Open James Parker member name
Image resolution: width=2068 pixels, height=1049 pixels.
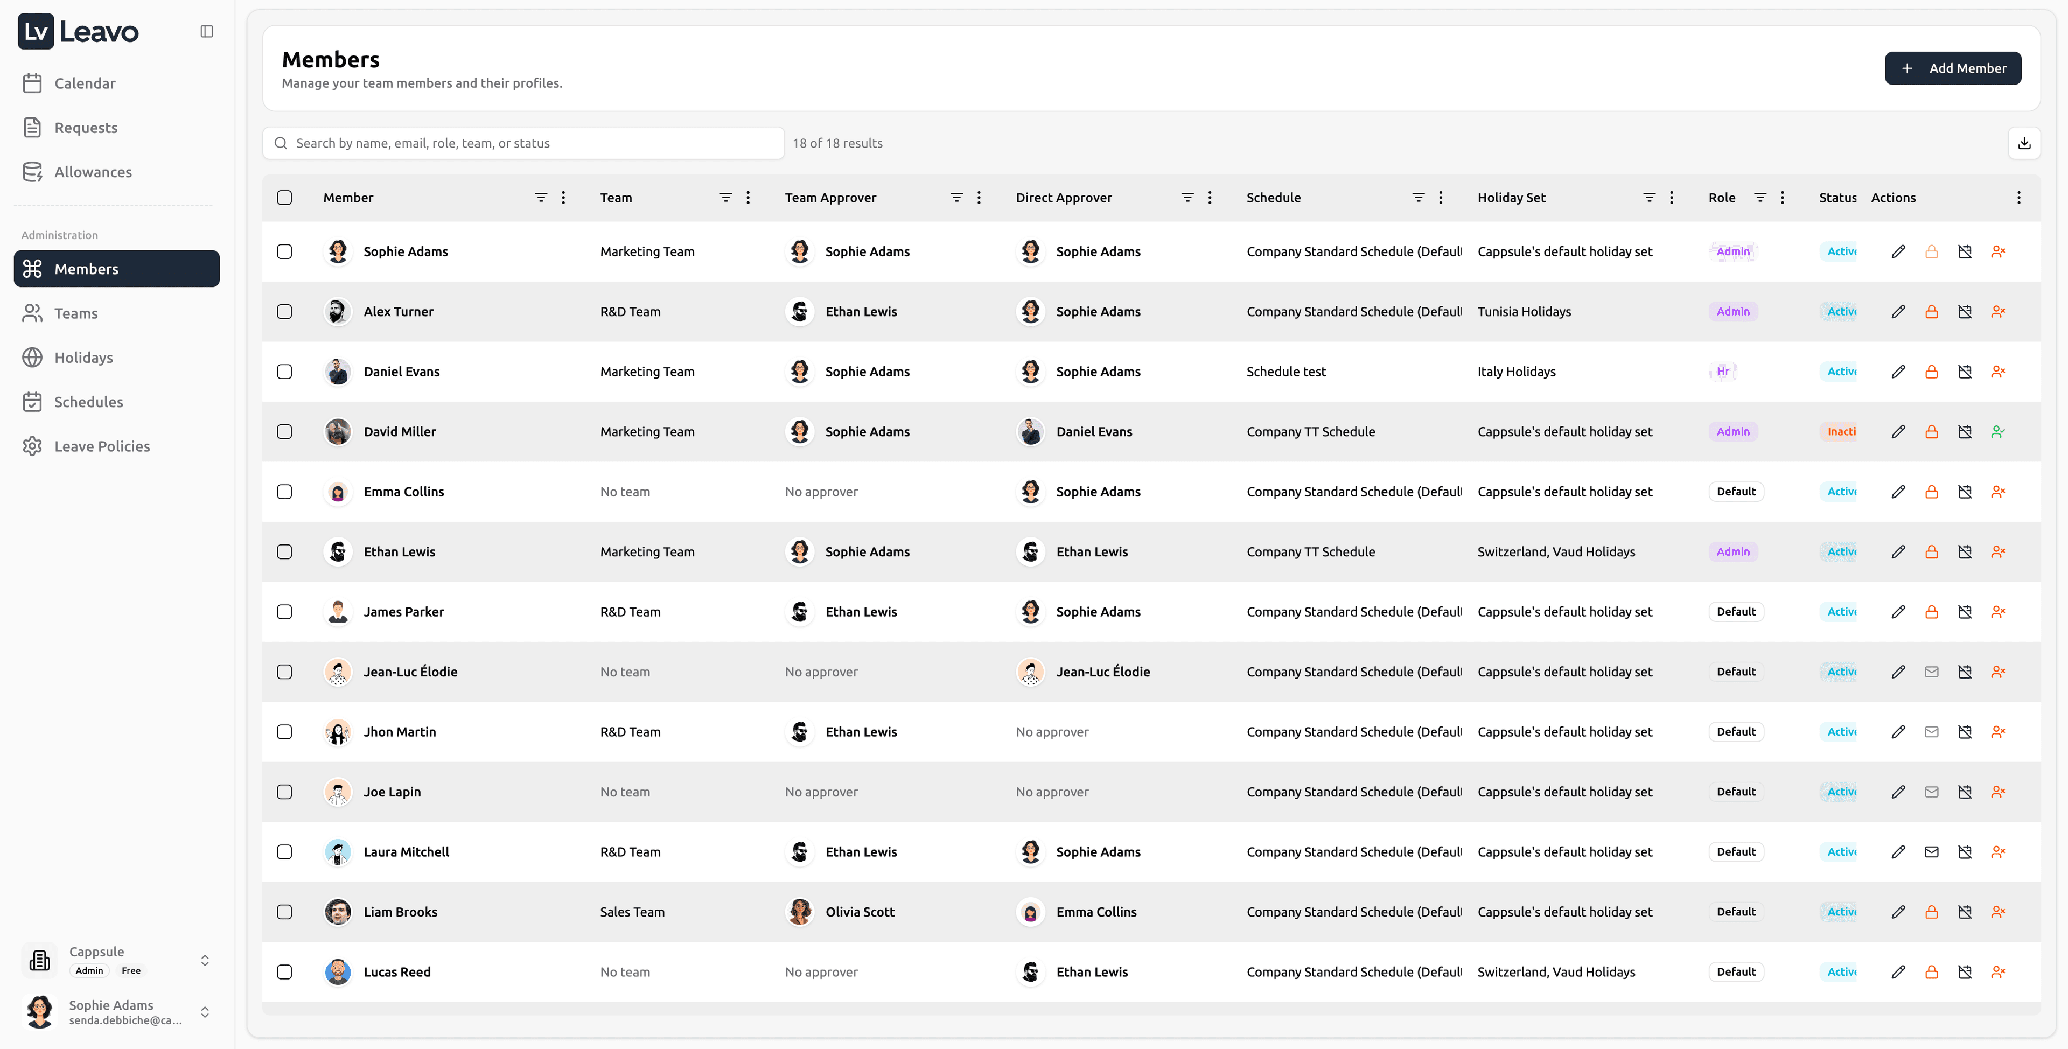(403, 612)
